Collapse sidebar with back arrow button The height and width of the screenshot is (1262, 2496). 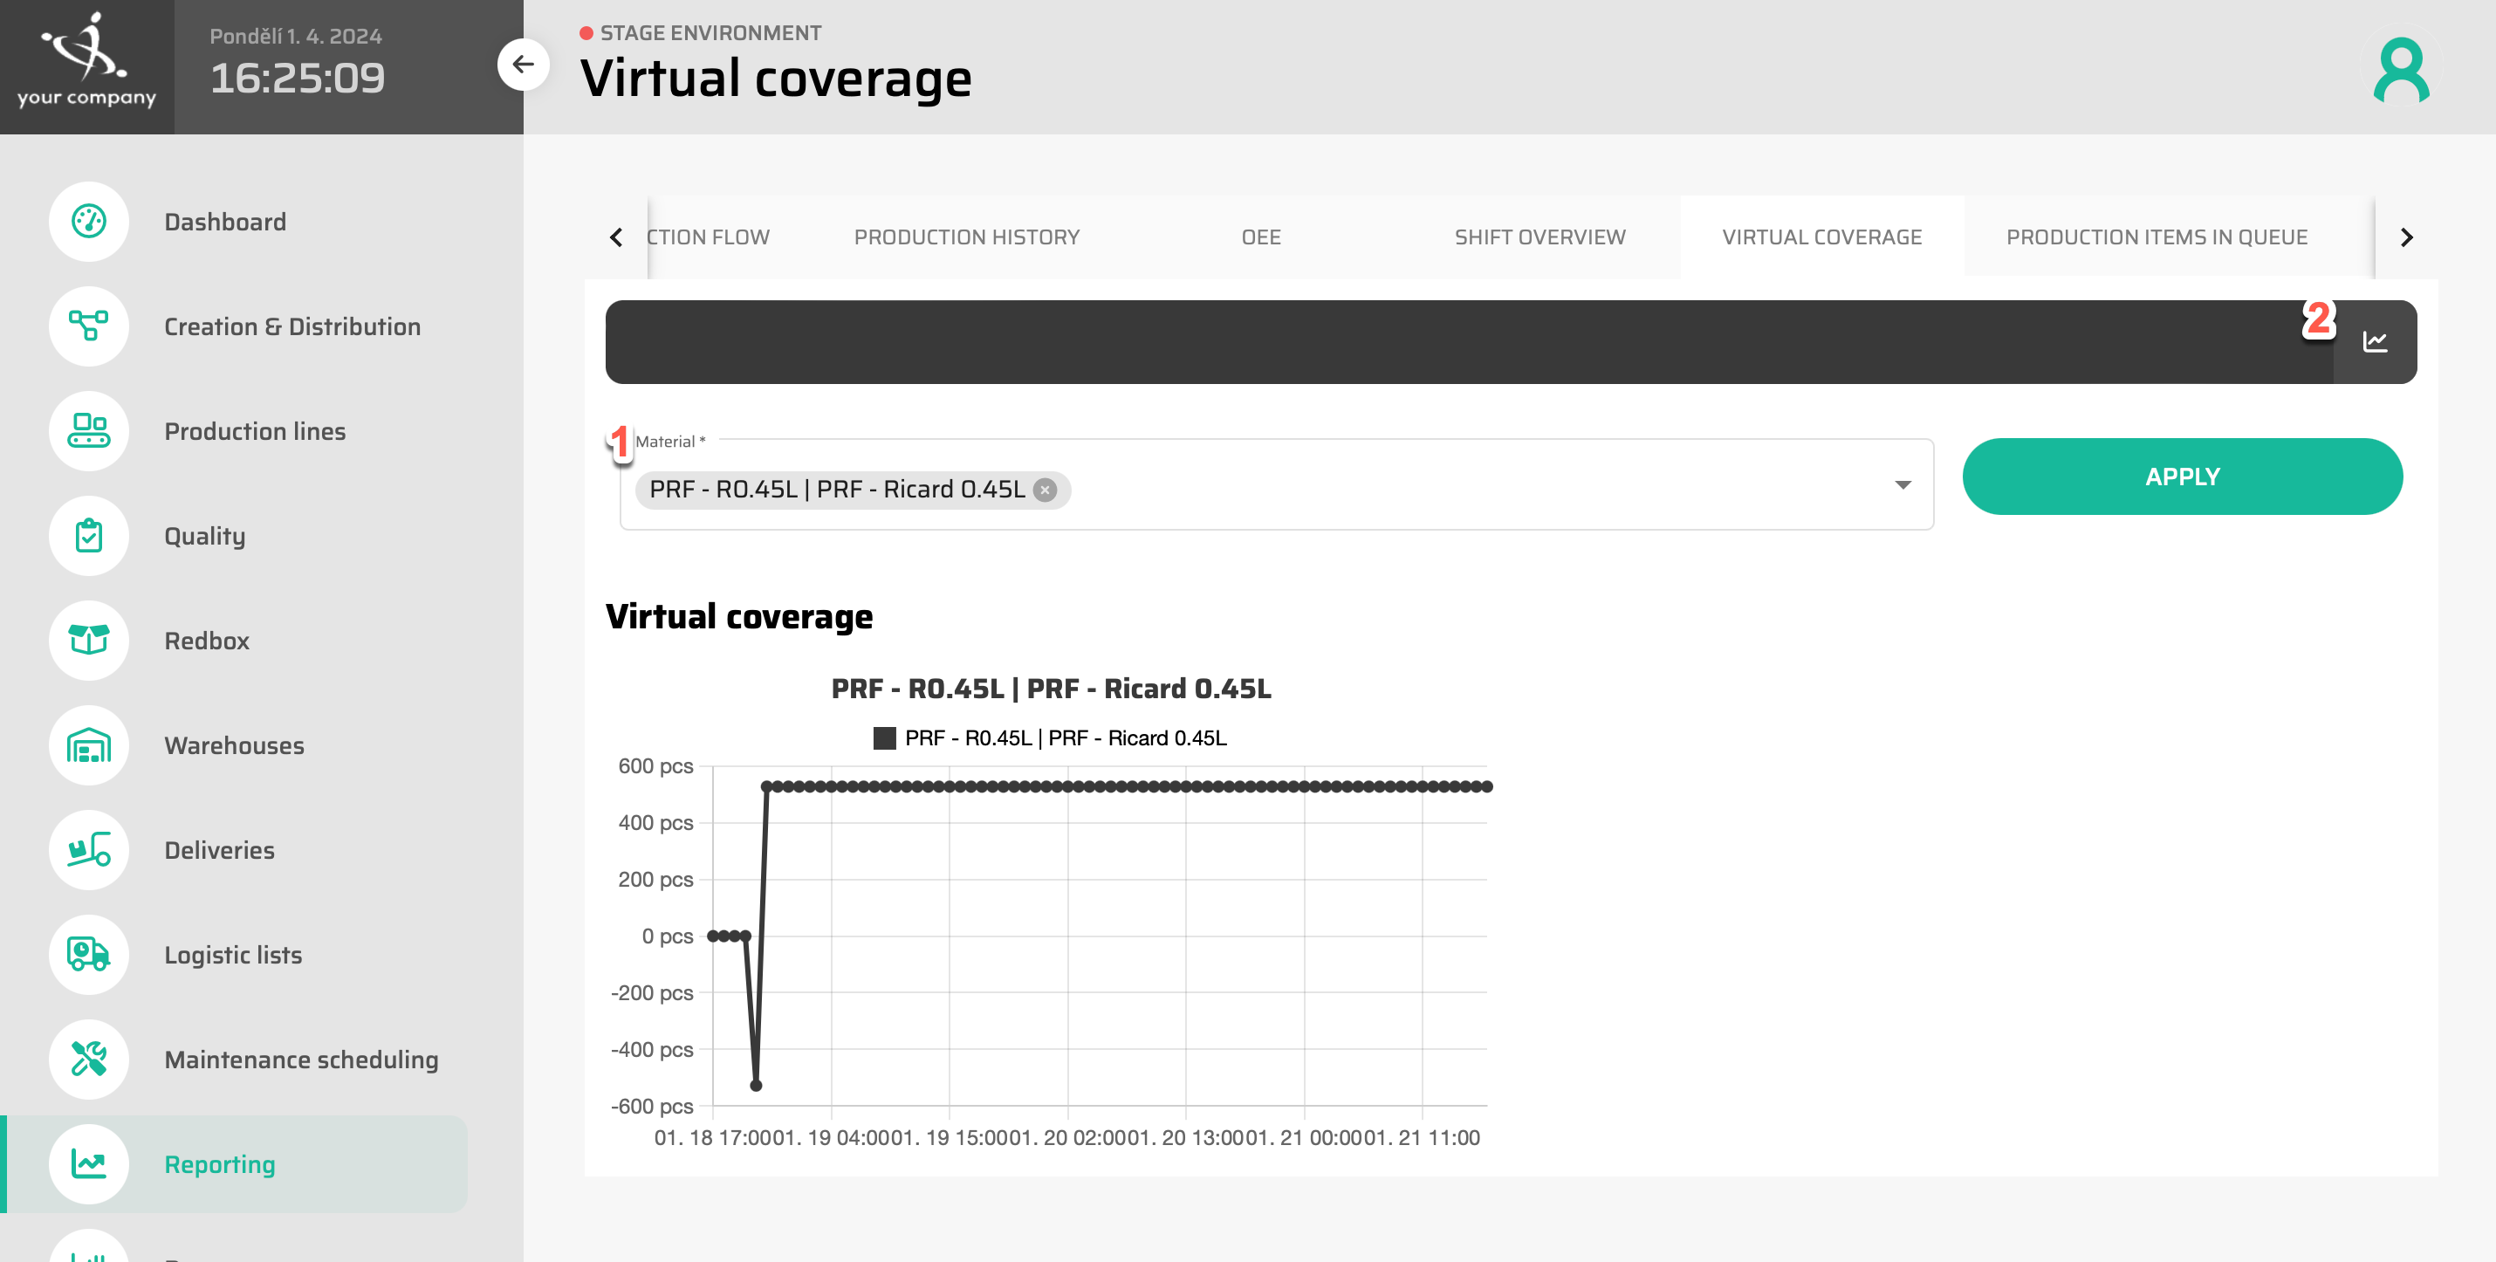coord(524,65)
